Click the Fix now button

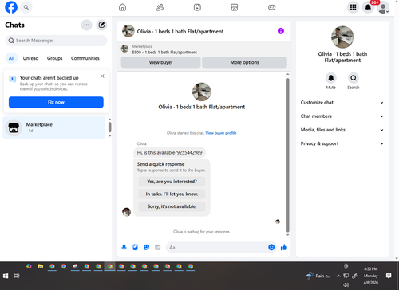click(x=56, y=102)
